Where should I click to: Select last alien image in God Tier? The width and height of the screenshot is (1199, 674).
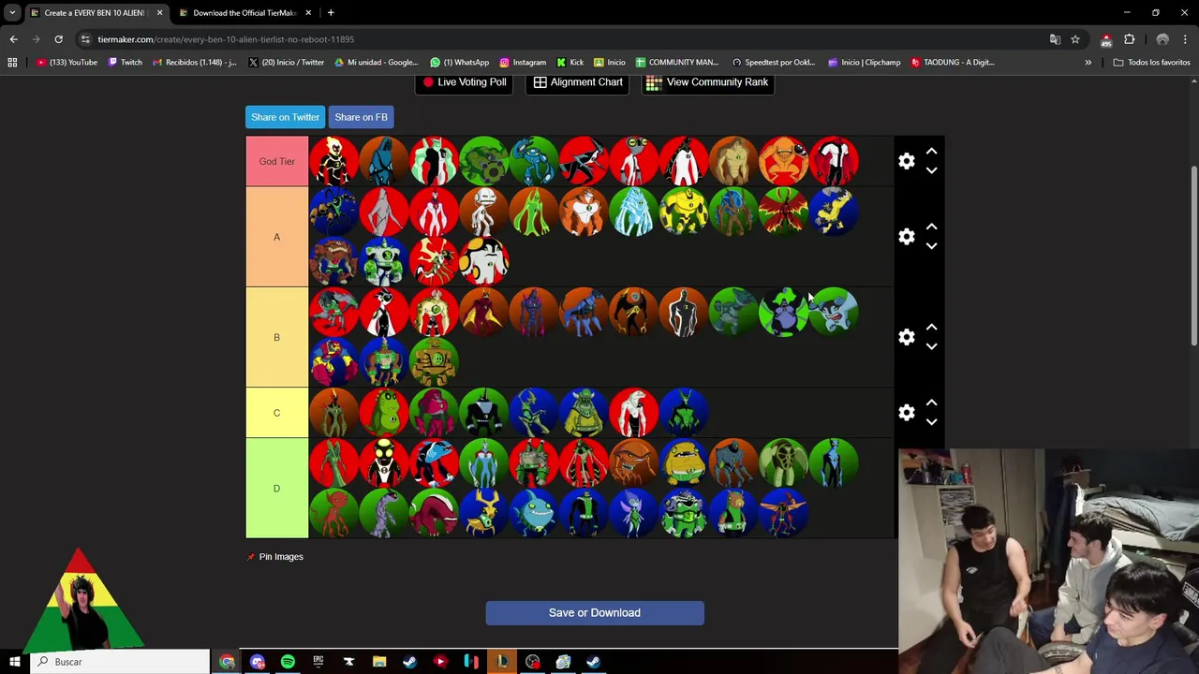(834, 161)
